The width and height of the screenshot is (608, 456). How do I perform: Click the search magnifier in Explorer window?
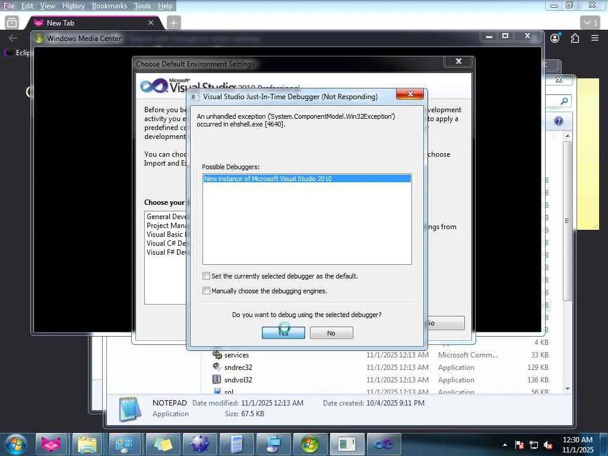tap(564, 101)
